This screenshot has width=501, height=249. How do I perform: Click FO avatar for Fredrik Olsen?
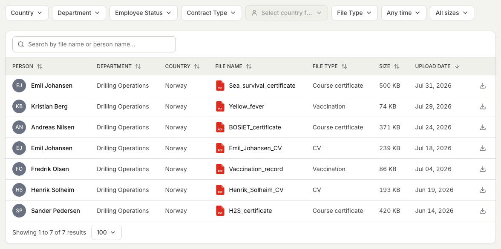point(19,169)
